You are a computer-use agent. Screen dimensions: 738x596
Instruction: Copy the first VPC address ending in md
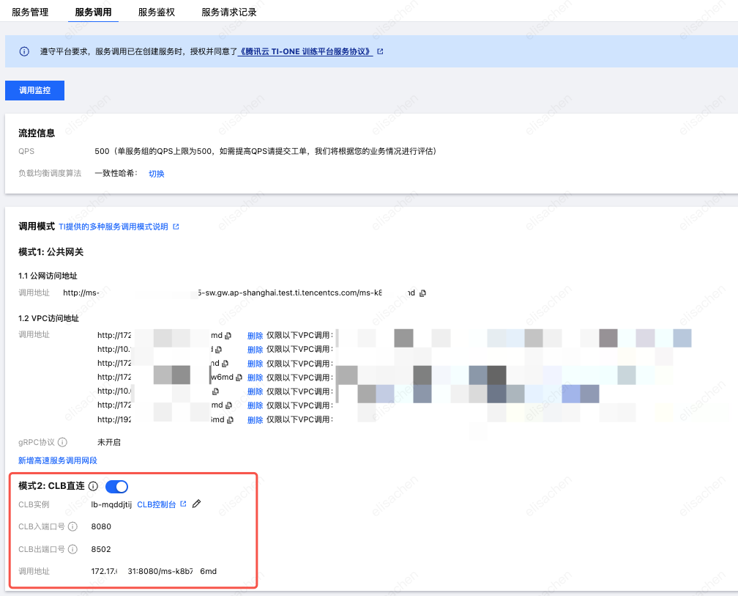click(228, 336)
